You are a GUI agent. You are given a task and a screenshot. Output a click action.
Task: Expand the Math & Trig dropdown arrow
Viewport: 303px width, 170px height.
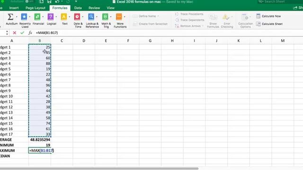click(111, 17)
